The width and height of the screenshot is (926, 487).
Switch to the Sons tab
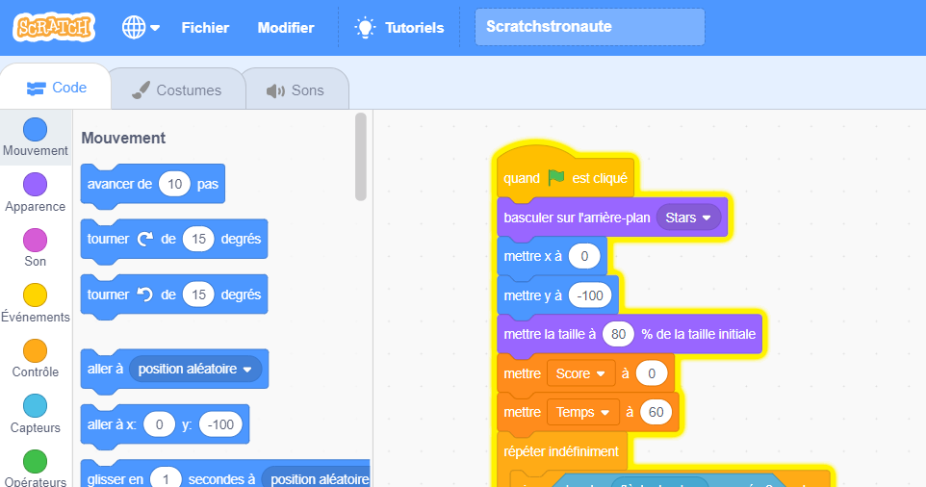pos(296,90)
